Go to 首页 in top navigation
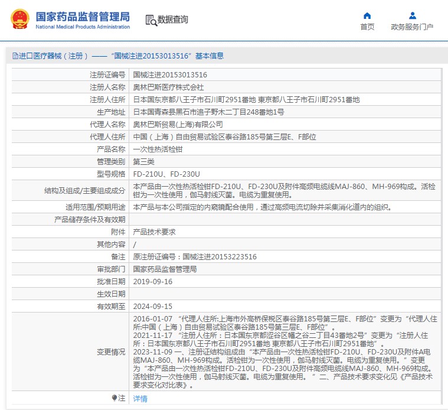Screen dimensions: 448x410 [x=367, y=27]
